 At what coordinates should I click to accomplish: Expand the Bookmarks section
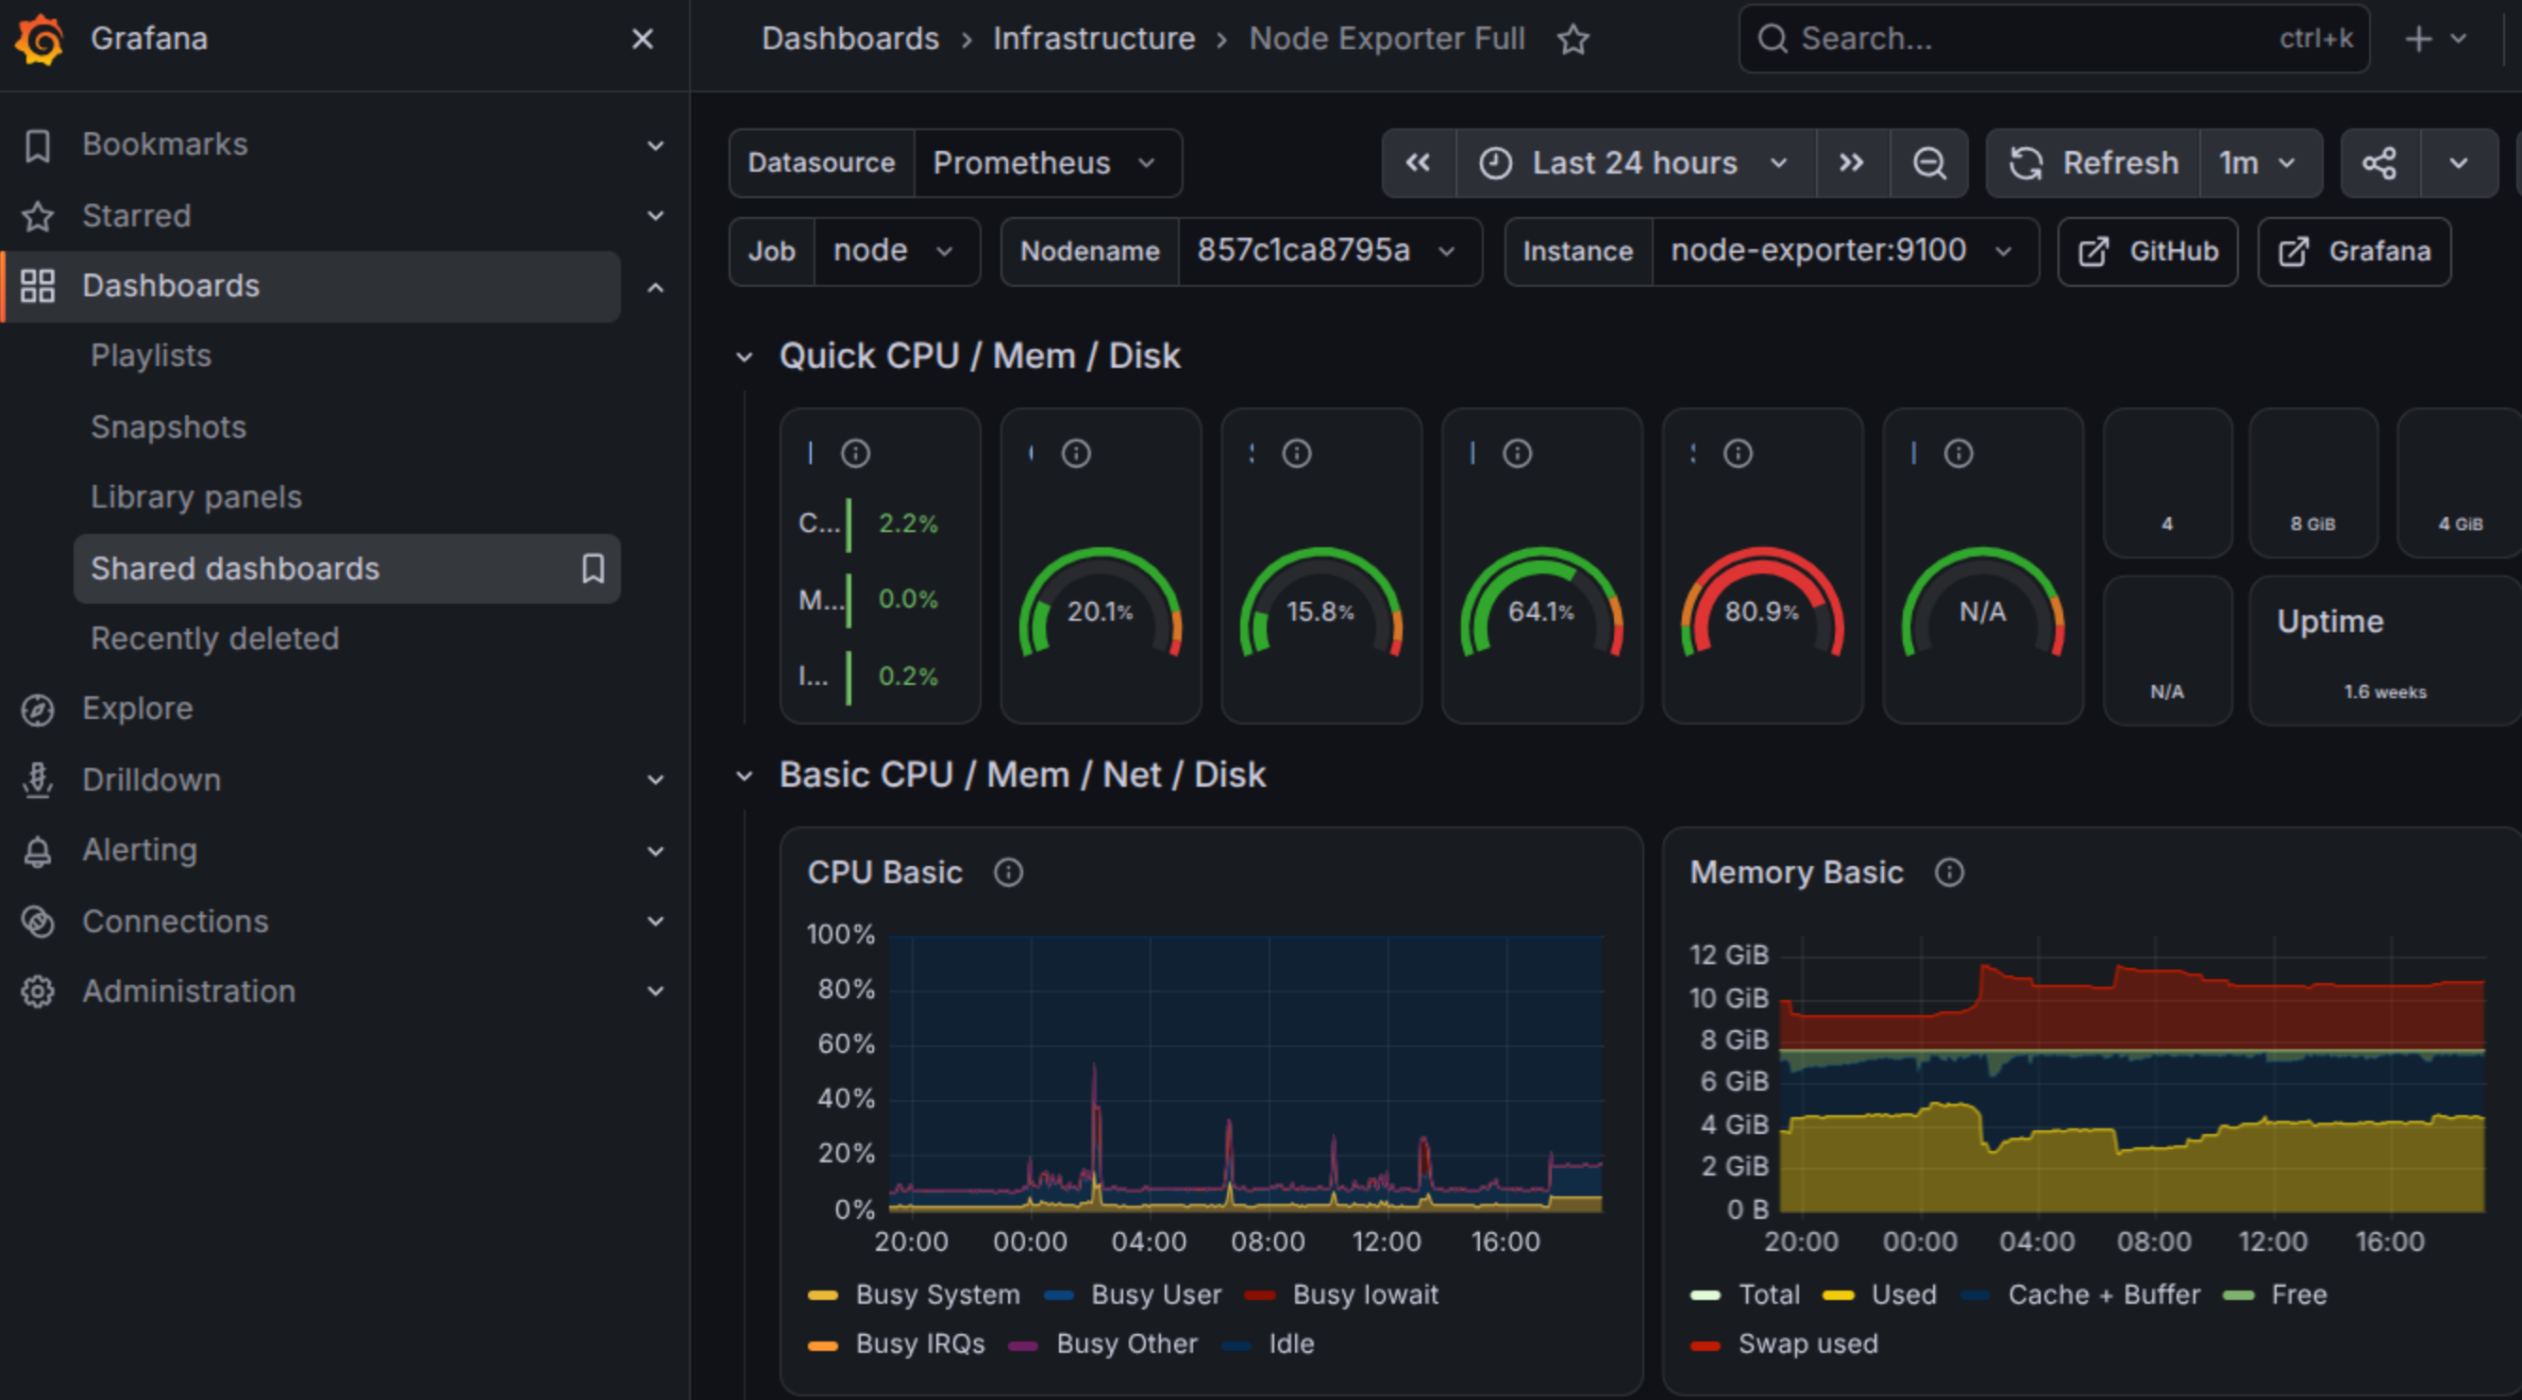[656, 146]
